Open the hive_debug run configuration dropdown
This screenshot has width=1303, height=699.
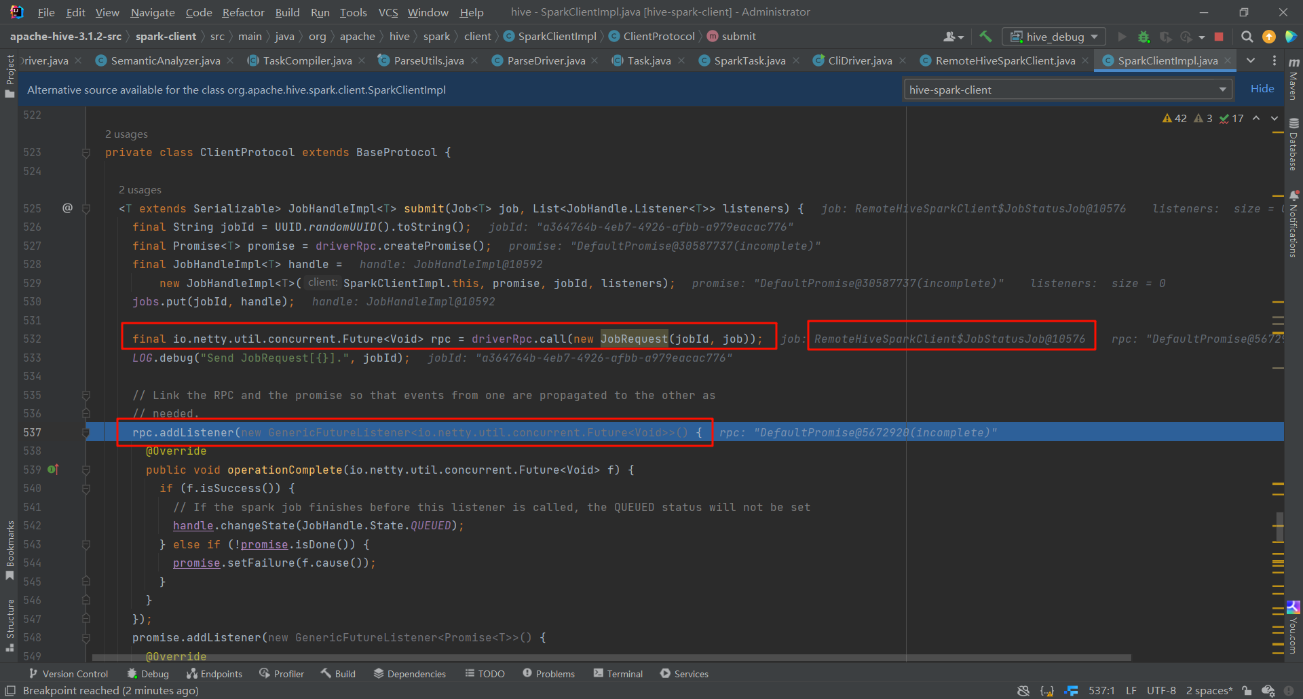1054,37
